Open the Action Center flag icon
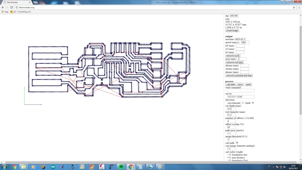 [x=277, y=167]
